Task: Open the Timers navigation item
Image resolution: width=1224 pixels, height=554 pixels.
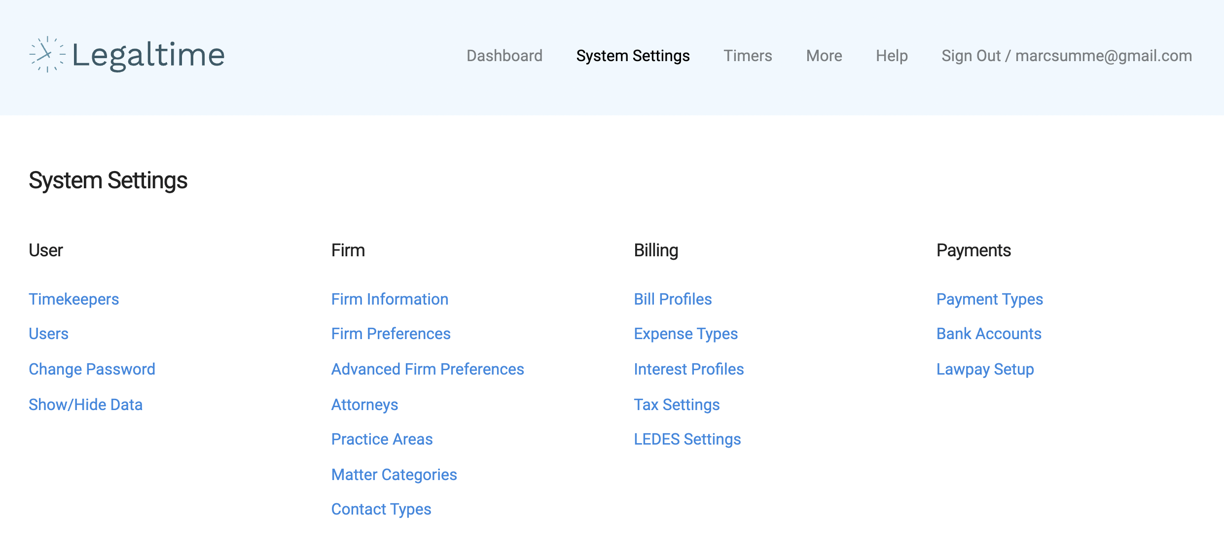Action: [748, 56]
